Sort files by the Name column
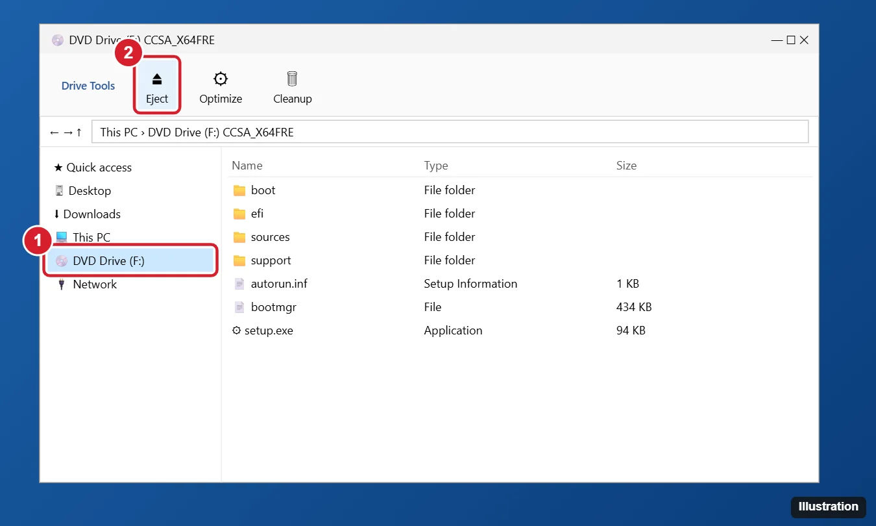Image resolution: width=876 pixels, height=526 pixels. pos(247,166)
